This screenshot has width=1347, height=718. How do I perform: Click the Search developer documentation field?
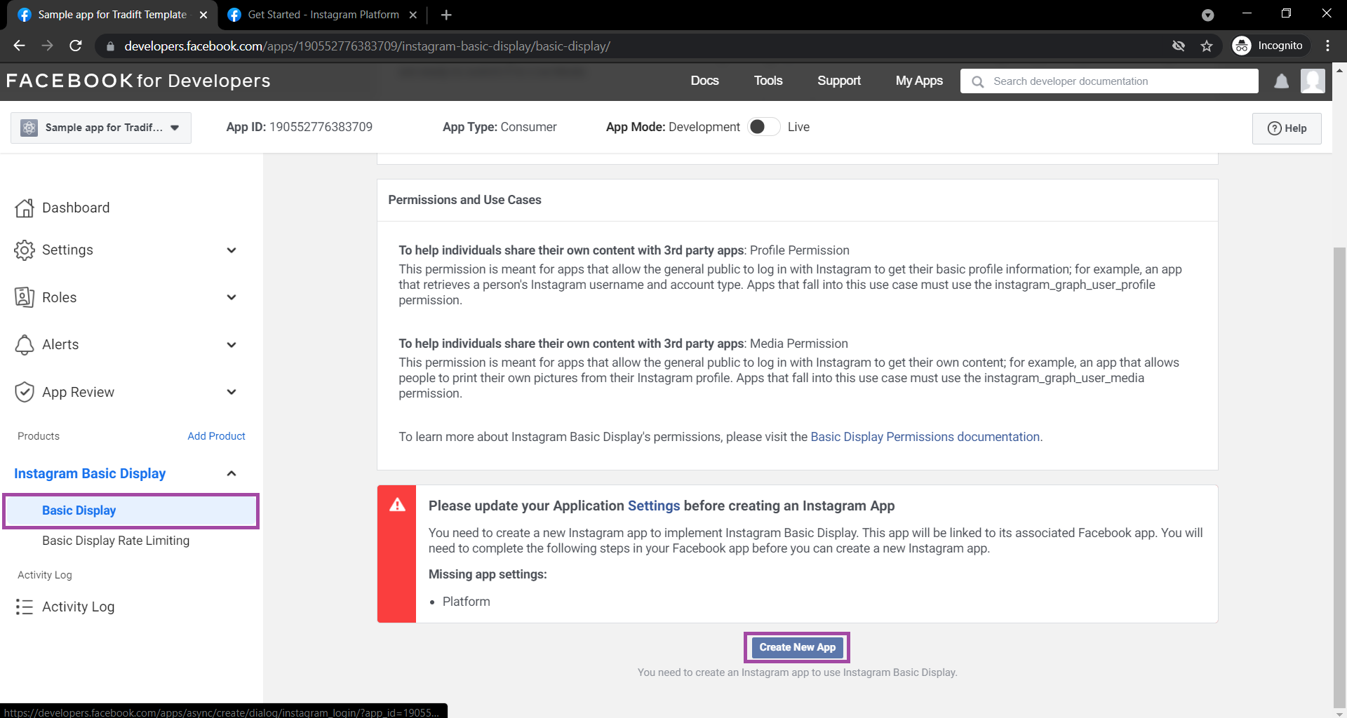tap(1109, 81)
